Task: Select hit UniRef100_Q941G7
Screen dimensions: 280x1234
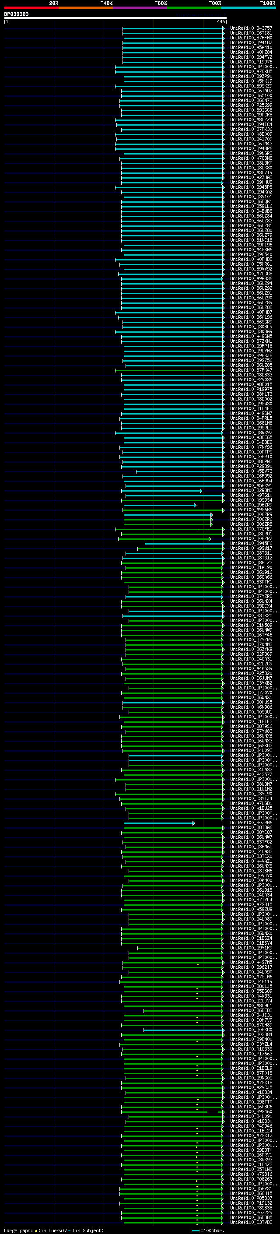Action: point(251,42)
